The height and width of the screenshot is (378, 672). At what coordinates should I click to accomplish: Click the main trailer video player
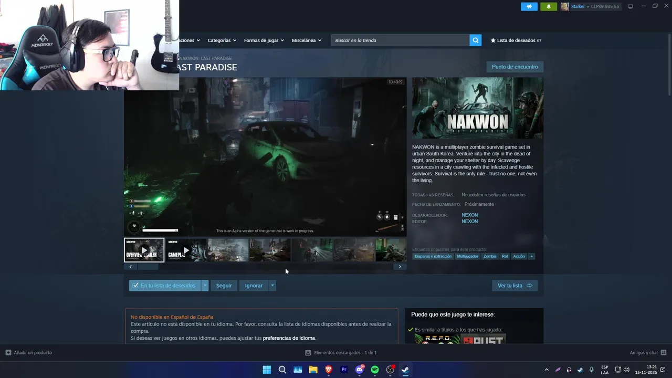coord(265,157)
